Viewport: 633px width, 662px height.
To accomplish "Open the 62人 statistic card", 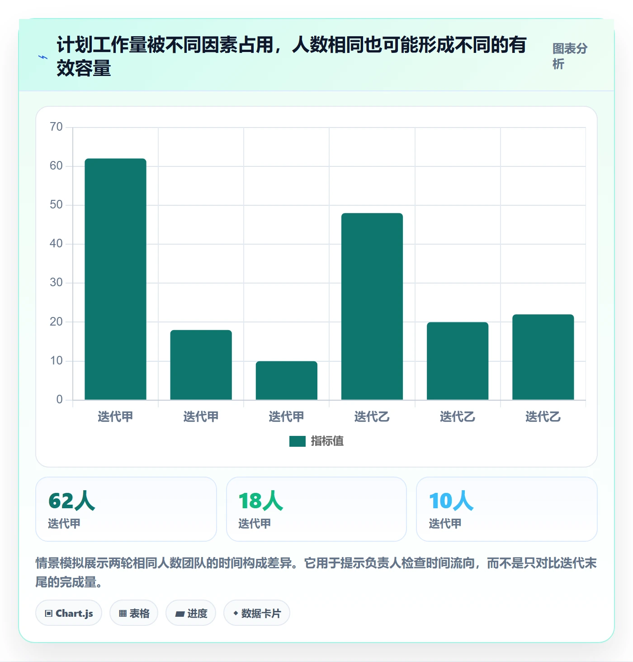I will (126, 509).
